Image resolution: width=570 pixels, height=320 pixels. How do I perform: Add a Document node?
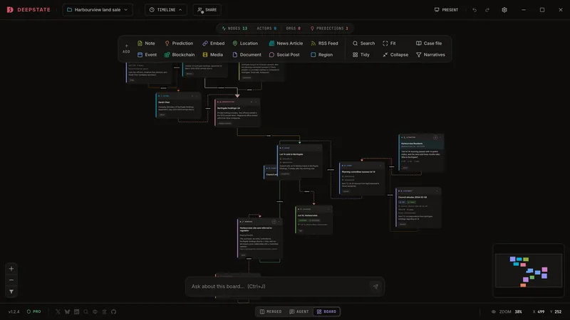247,55
